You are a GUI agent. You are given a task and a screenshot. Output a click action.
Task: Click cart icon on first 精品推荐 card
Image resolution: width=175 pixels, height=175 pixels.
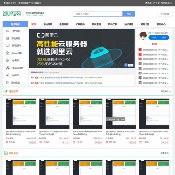pyautogui.click(x=34, y=142)
